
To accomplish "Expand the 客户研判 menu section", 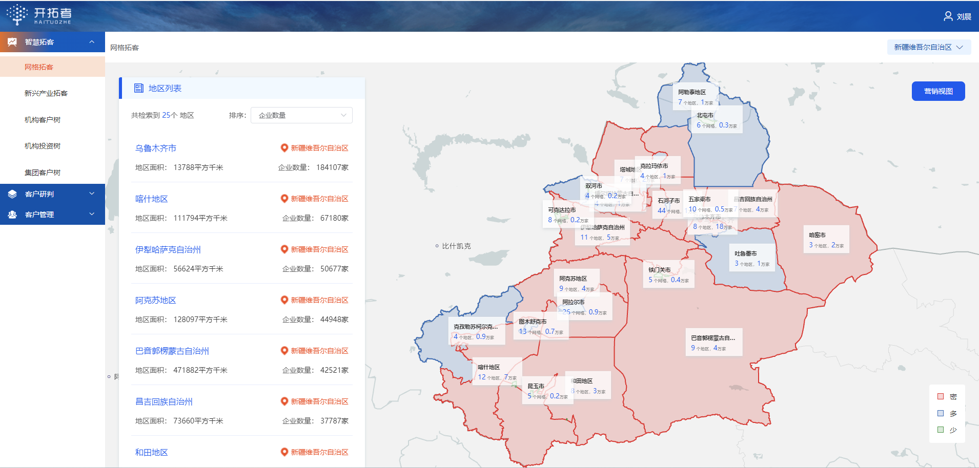I will tap(92, 194).
